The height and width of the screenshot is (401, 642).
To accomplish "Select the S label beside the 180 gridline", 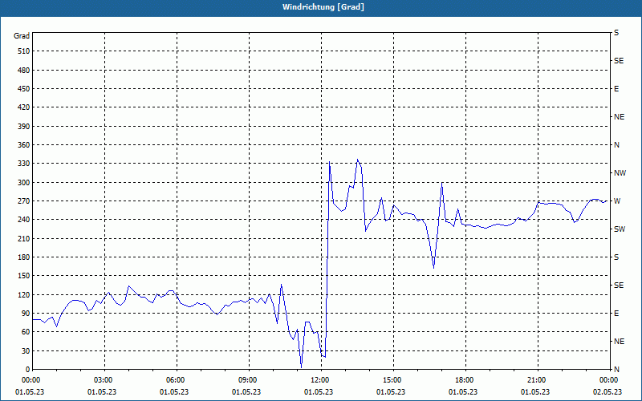I will tap(616, 257).
